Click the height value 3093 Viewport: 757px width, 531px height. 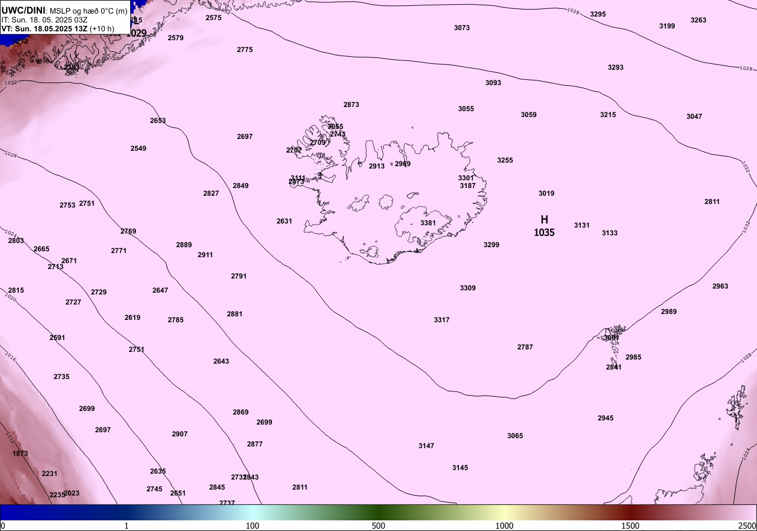pos(493,83)
